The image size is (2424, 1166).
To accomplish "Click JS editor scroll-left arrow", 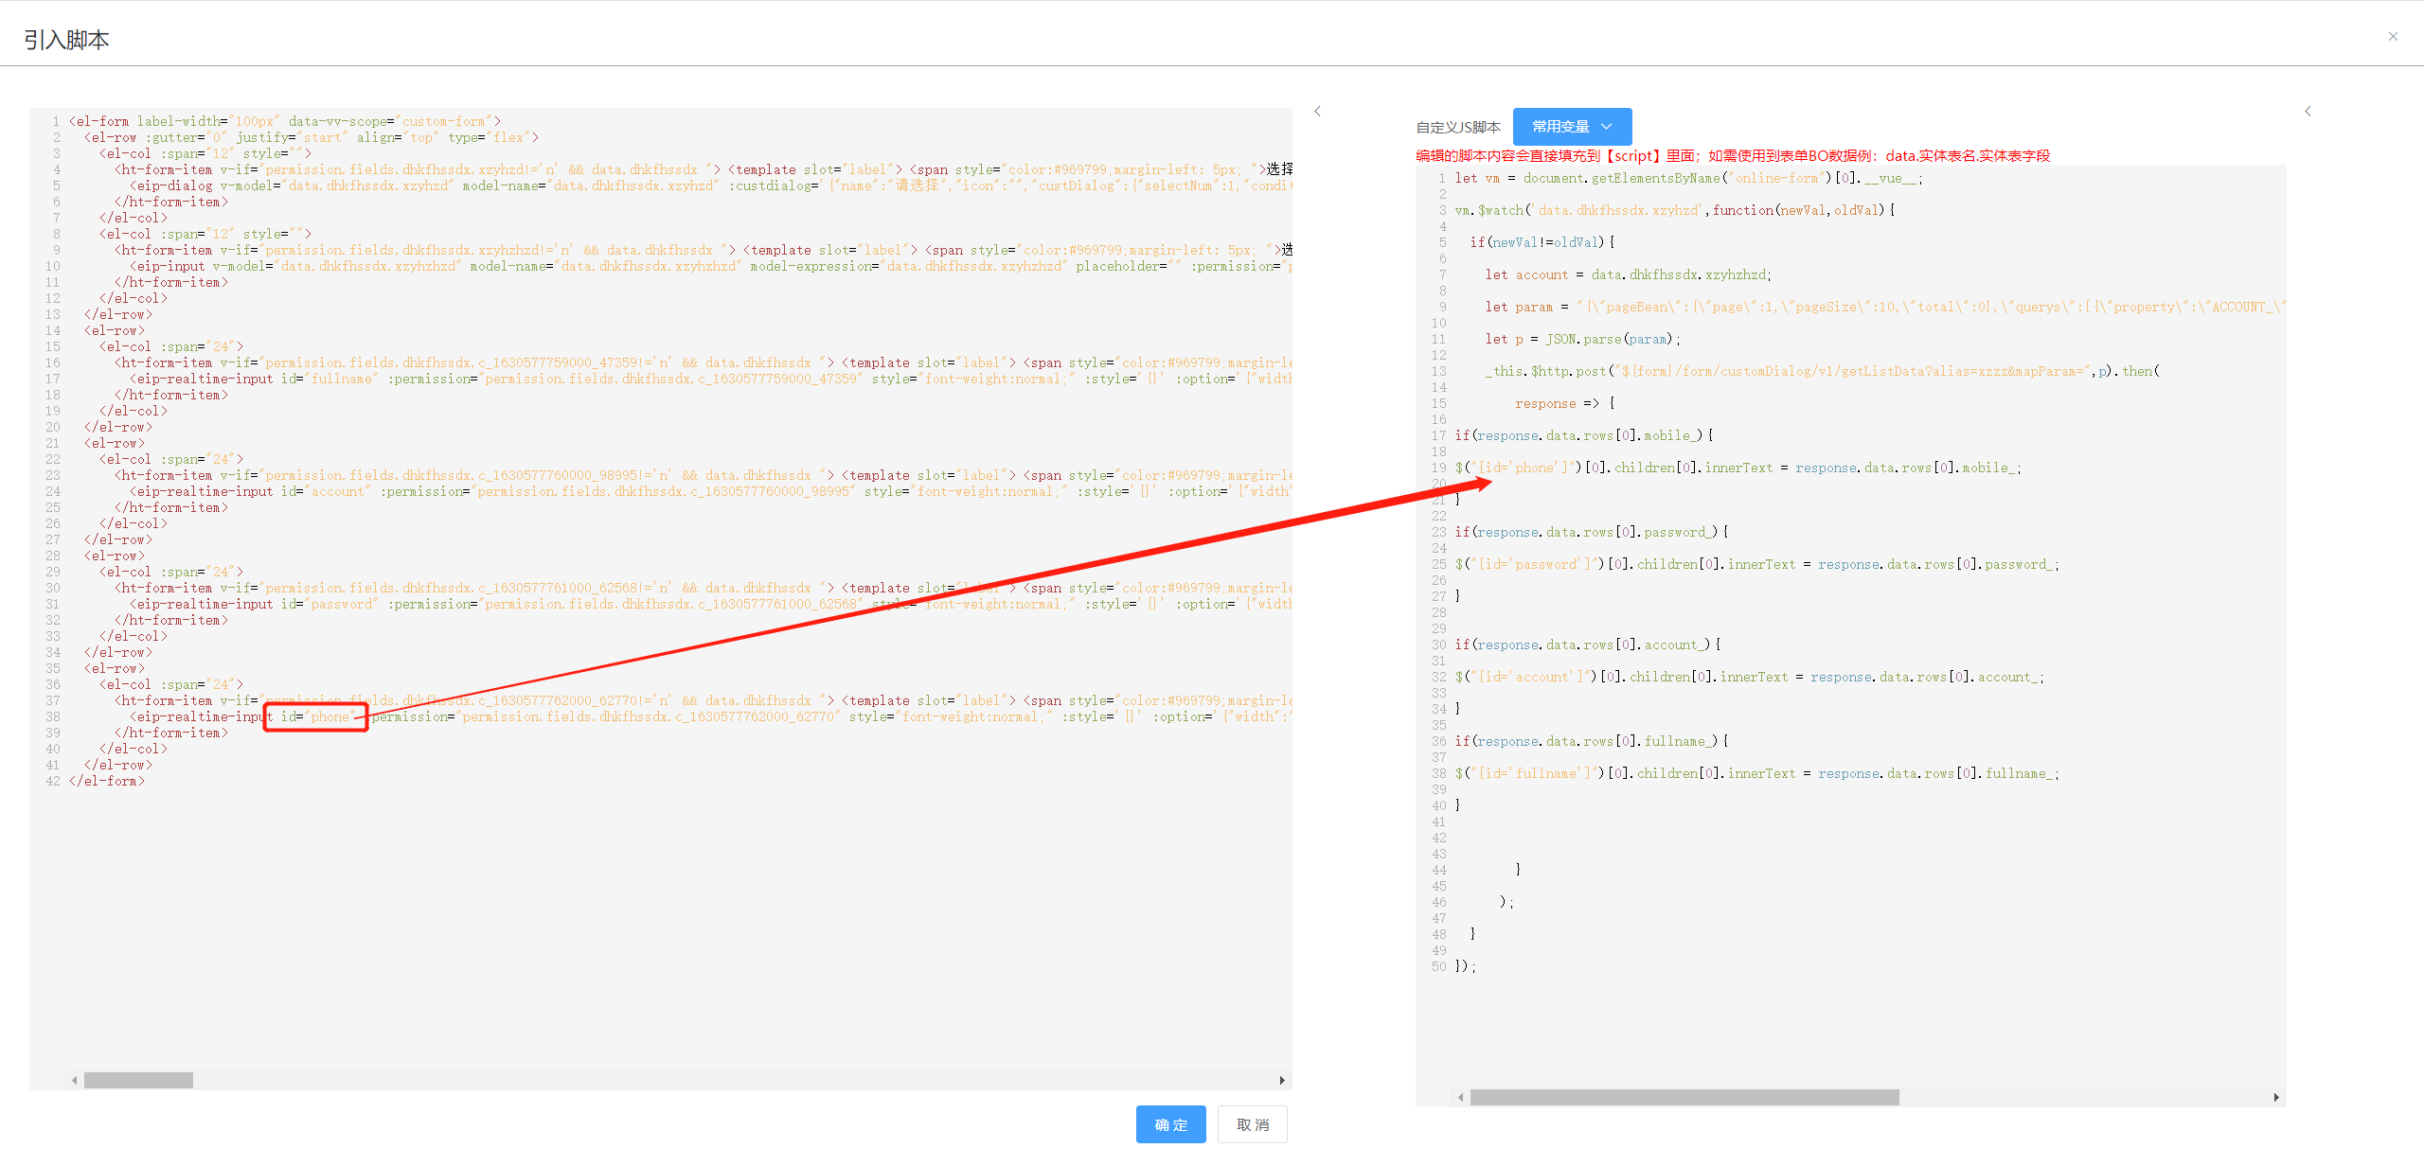I will [x=1461, y=1097].
